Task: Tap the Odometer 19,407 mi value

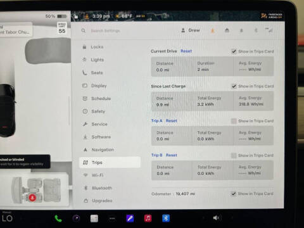Action: 186,194
